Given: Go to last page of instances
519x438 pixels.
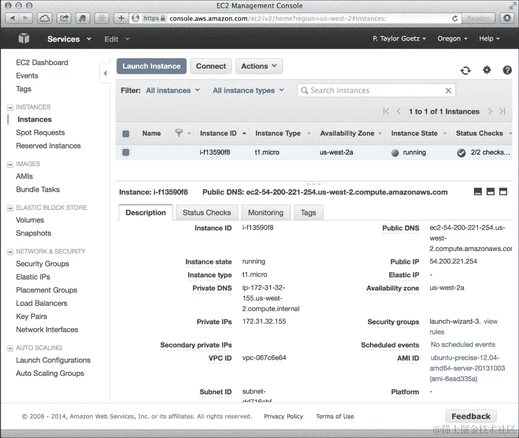Looking at the screenshot, I should (x=502, y=111).
